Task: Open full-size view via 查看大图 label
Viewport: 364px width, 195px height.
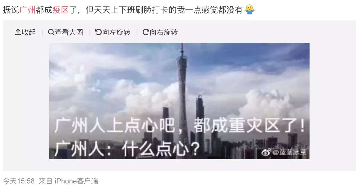Action: point(69,32)
